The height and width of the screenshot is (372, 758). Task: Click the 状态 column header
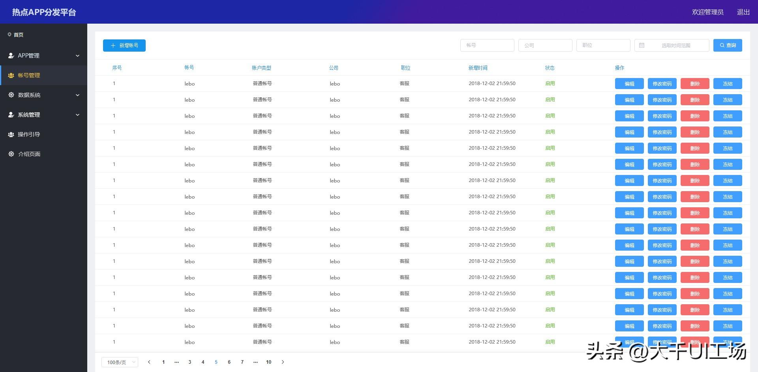(x=550, y=68)
